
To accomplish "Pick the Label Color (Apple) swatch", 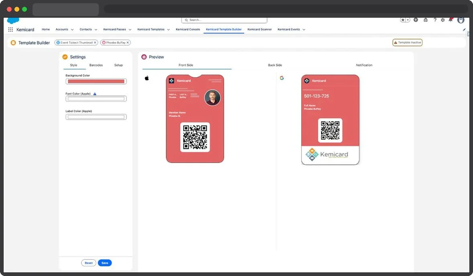I will click(96, 117).
